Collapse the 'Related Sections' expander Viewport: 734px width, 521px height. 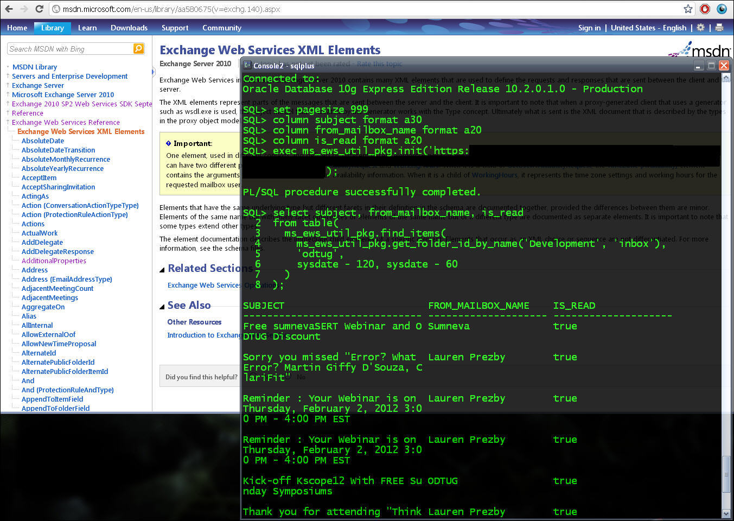[x=162, y=268]
